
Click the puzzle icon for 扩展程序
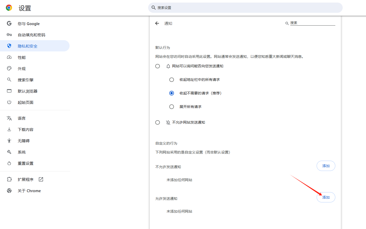[x=9, y=179]
